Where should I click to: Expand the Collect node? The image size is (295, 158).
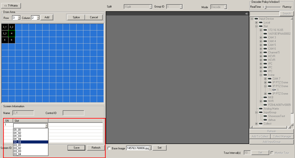pos(256,124)
